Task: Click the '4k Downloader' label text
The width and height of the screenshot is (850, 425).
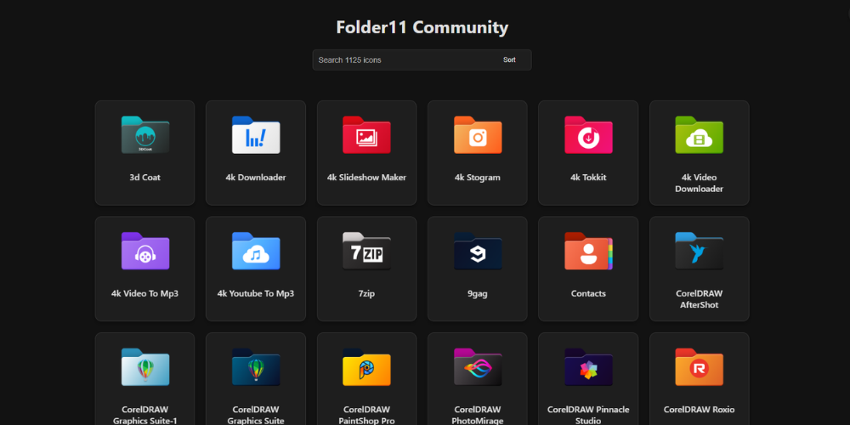Action: tap(256, 178)
